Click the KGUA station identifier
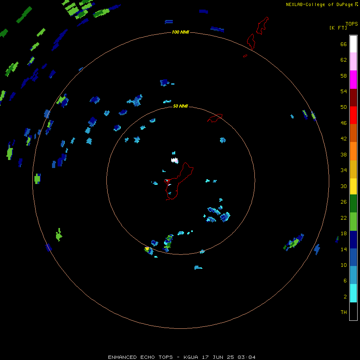 click(x=191, y=357)
